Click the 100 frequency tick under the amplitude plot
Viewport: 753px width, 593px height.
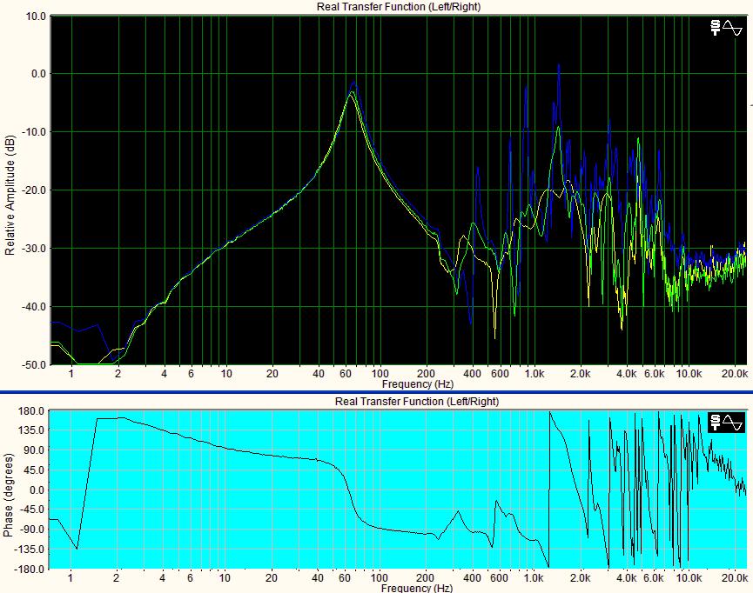click(380, 374)
